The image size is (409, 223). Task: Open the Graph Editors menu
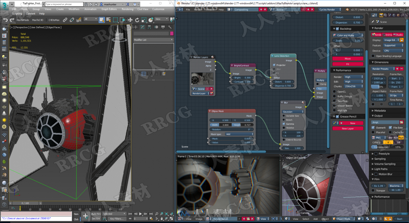pyautogui.click(x=109, y=9)
